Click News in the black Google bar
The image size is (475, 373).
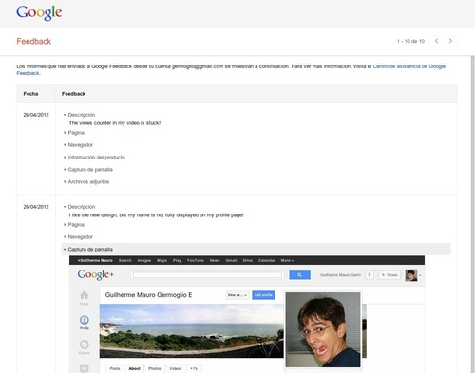pos(215,260)
